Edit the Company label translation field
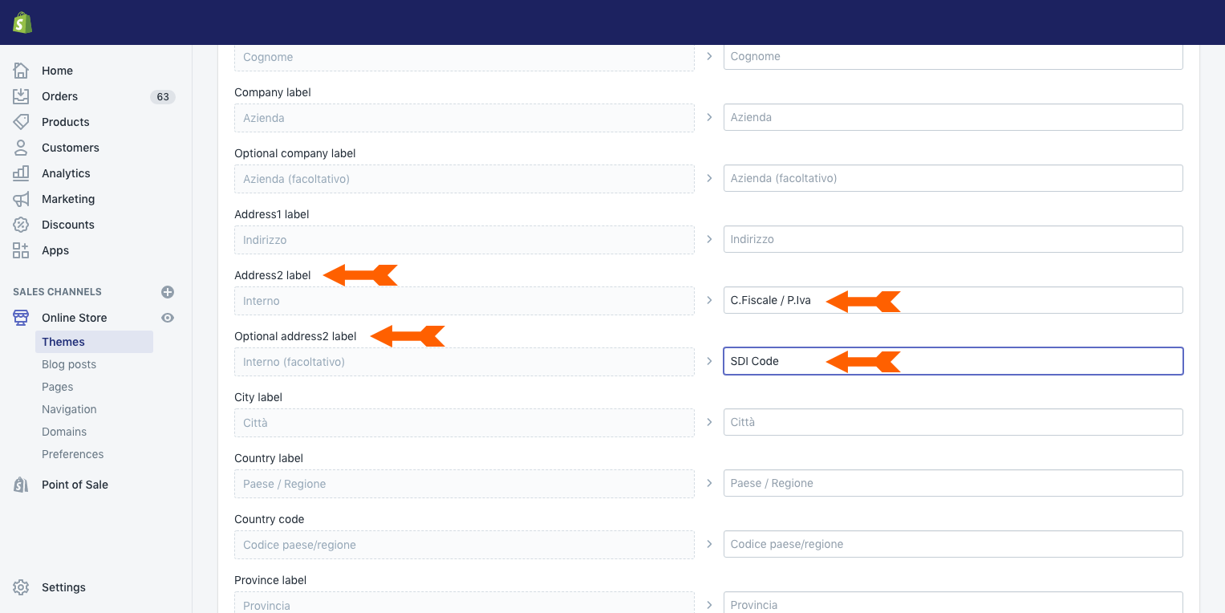 coord(953,117)
